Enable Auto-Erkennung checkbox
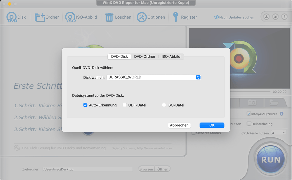Image resolution: width=292 pixels, height=180 pixels. [85, 105]
